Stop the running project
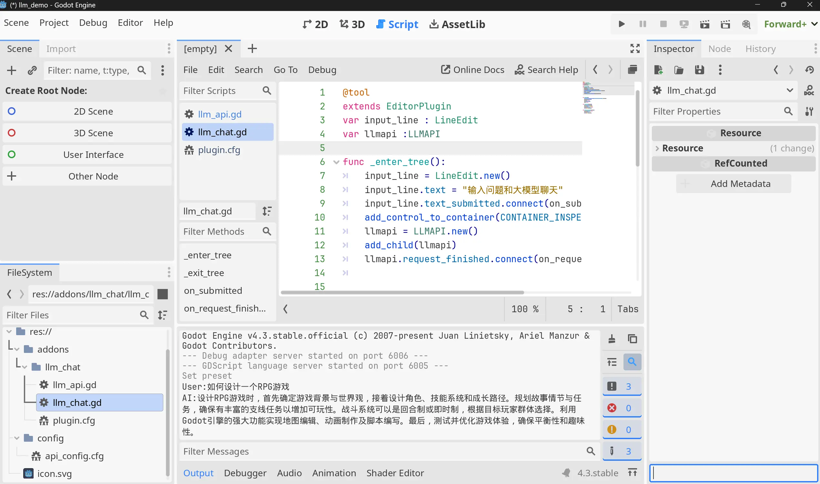 click(x=663, y=24)
